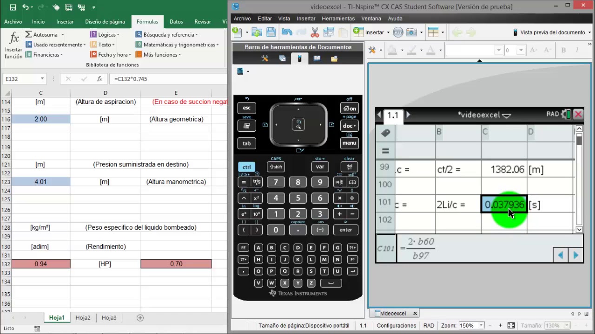Add a new sheet with plus button

[140, 318]
